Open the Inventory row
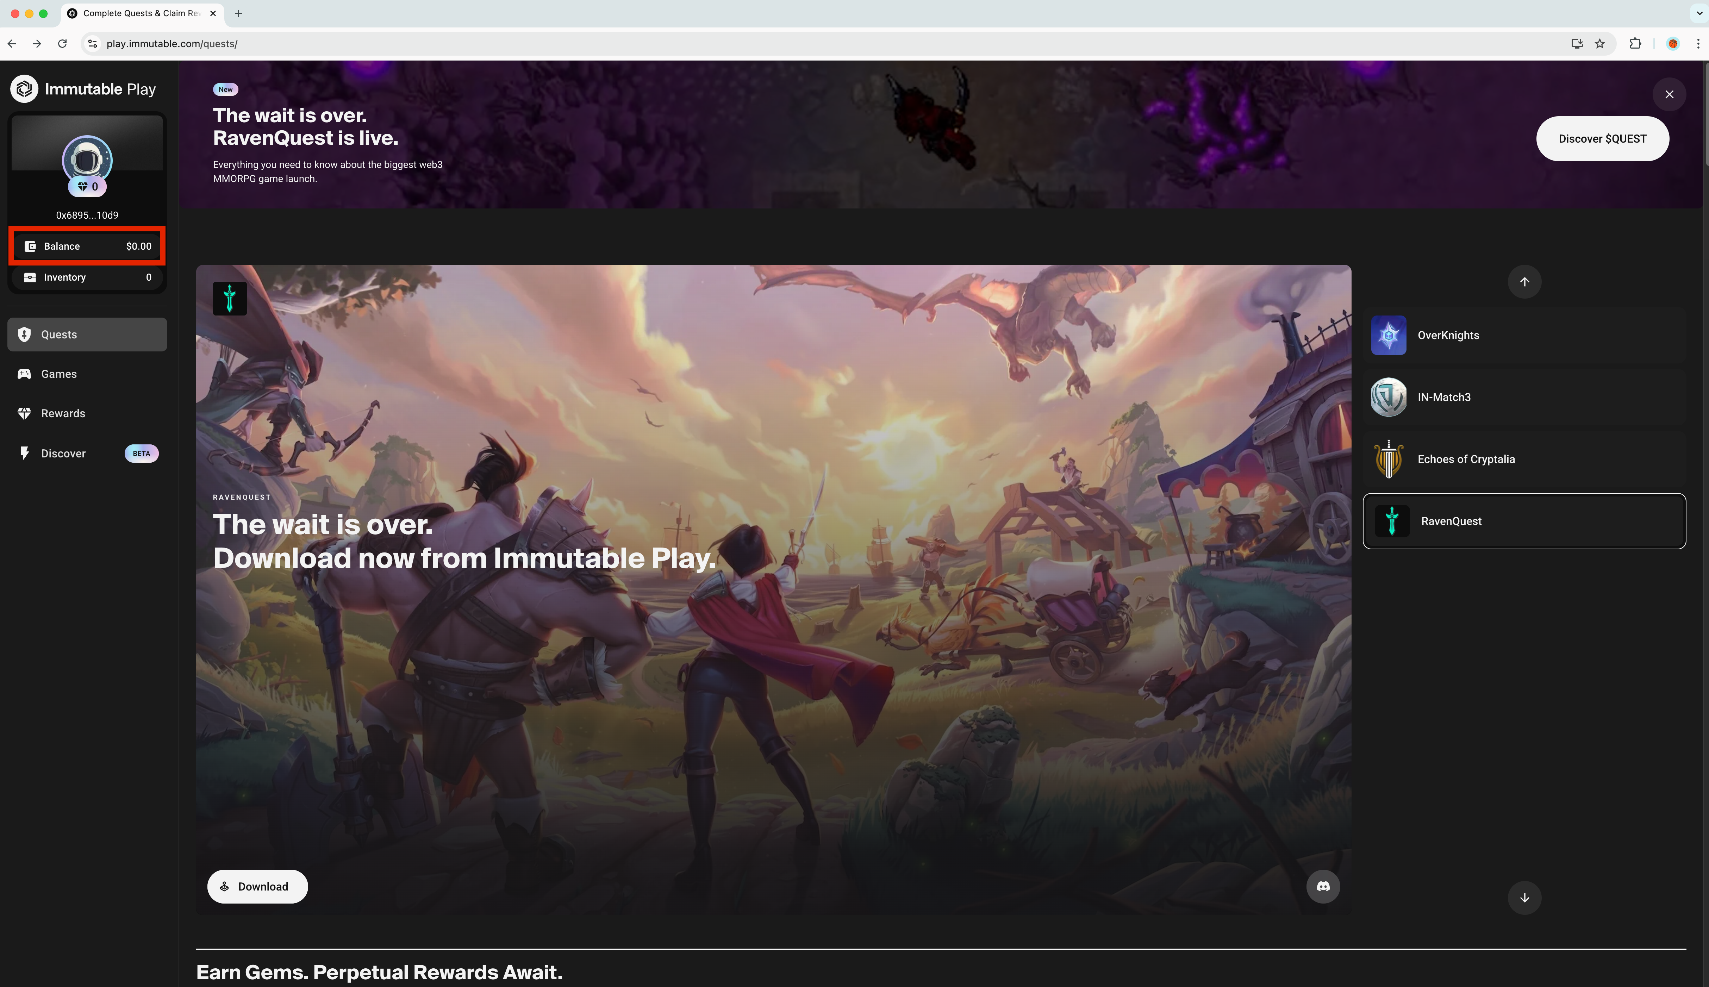 [x=87, y=277]
